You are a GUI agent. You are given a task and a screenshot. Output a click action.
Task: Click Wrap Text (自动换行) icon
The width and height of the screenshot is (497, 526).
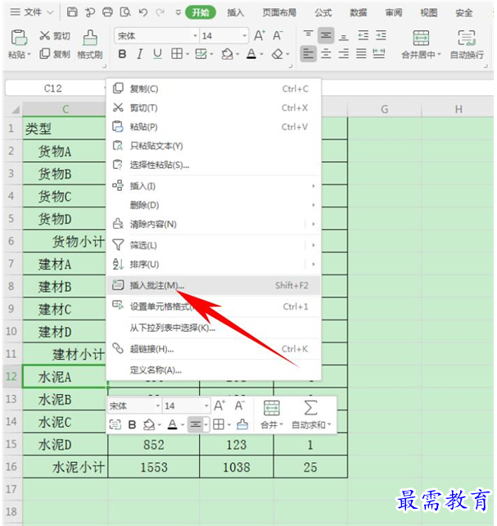[x=467, y=38]
